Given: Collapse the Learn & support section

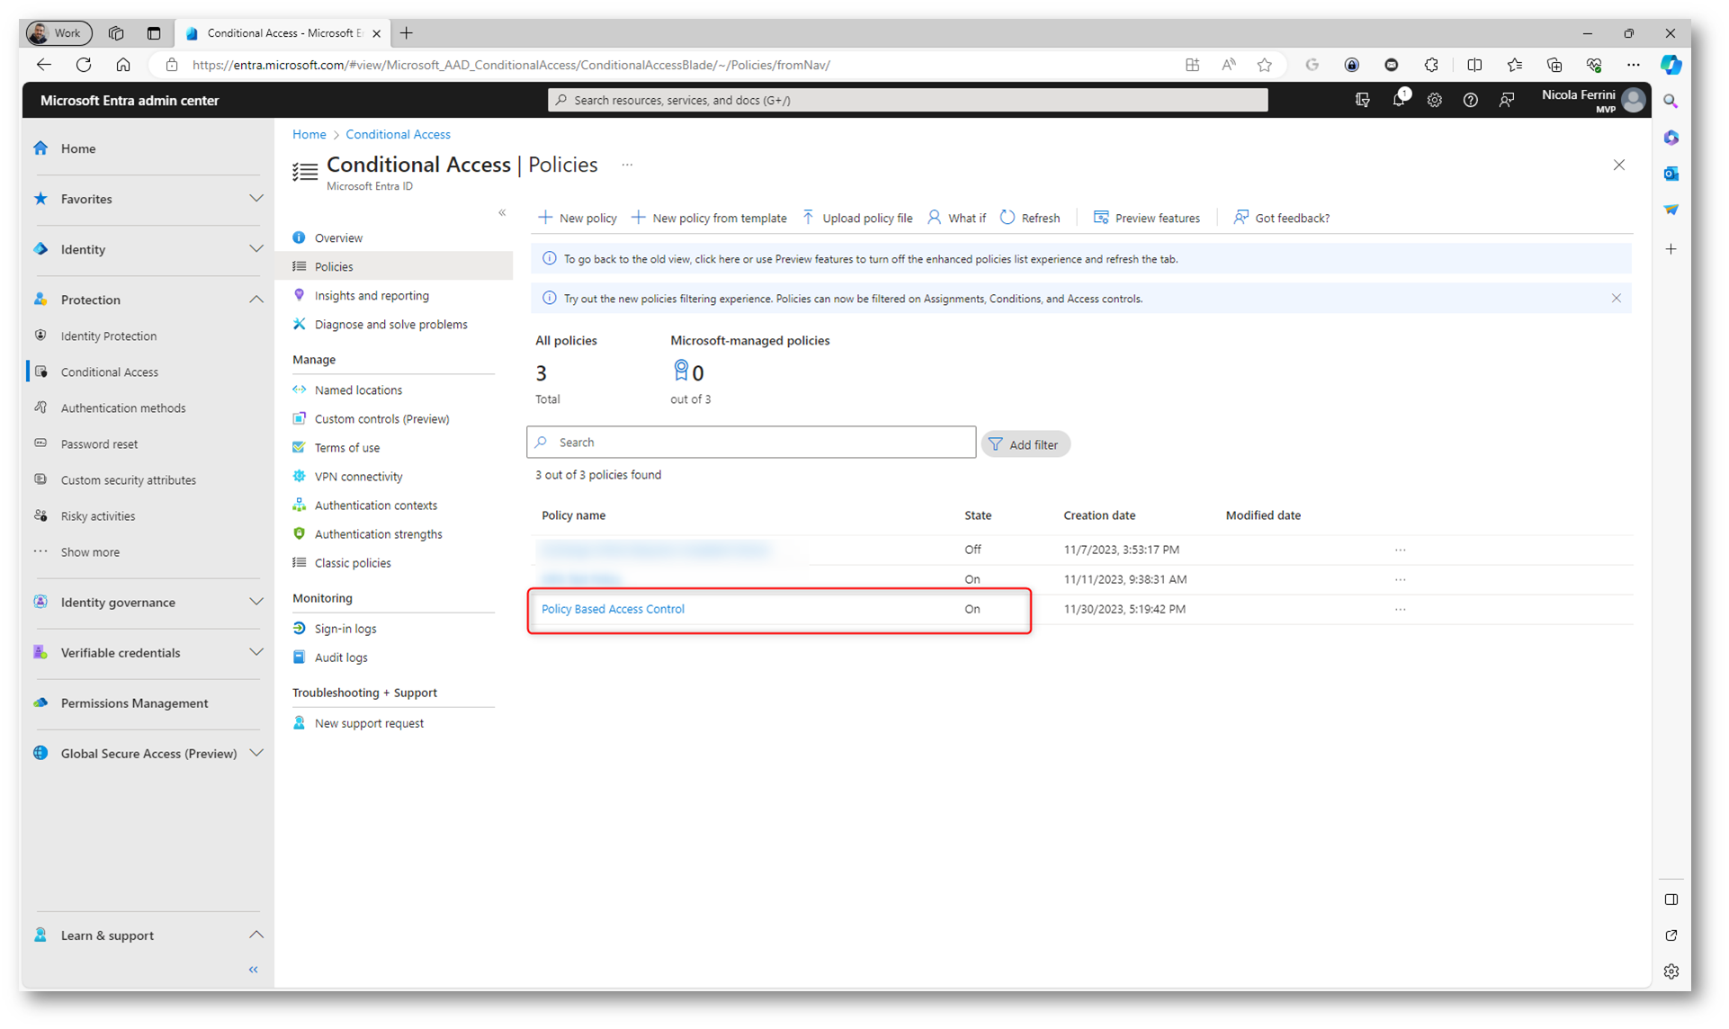Looking at the screenshot, I should [256, 935].
